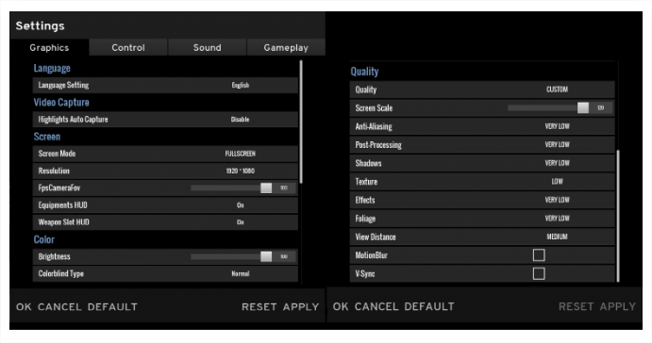
Task: Enable the V-Sync checkbox
Action: 539,273
